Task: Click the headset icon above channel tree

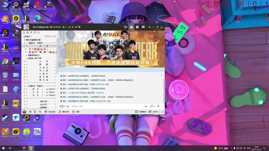Action: 28,33
